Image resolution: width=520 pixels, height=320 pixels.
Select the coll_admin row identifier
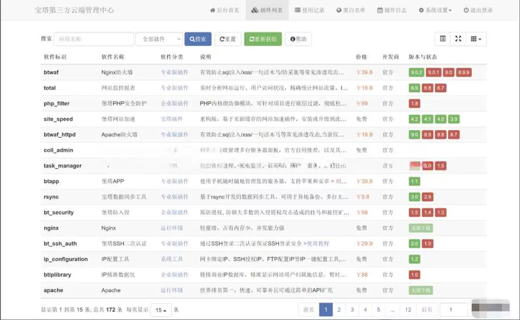click(x=58, y=150)
